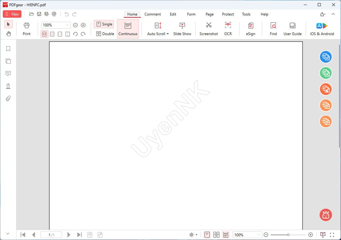Screen dimensions: 341x240
Task: Open the bookmarks side panel
Action: click(8, 48)
